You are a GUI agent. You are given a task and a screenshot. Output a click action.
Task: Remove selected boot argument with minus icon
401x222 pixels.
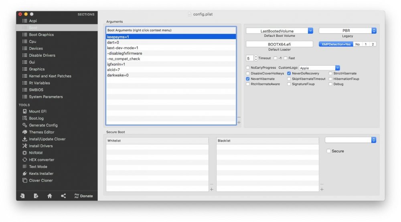coord(239,117)
